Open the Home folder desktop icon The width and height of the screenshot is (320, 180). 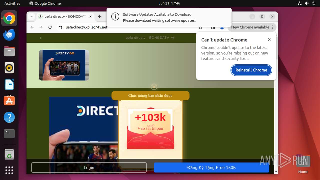(303, 164)
